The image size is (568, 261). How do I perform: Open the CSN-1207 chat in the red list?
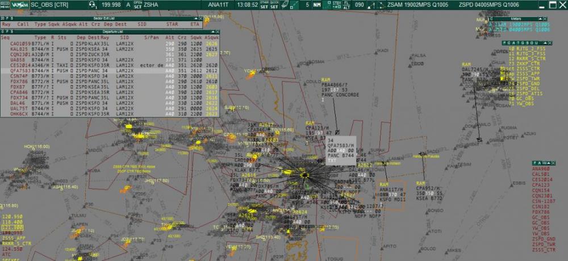(544, 201)
